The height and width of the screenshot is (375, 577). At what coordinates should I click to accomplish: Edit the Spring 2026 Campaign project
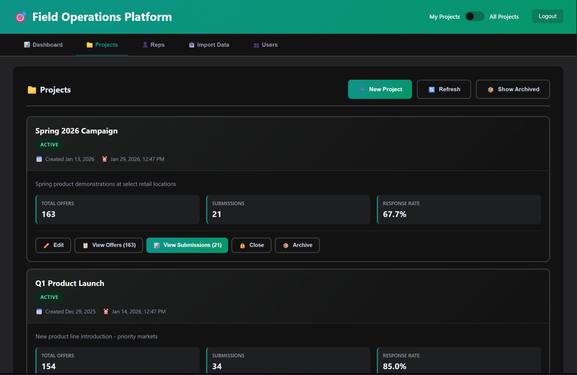(53, 245)
